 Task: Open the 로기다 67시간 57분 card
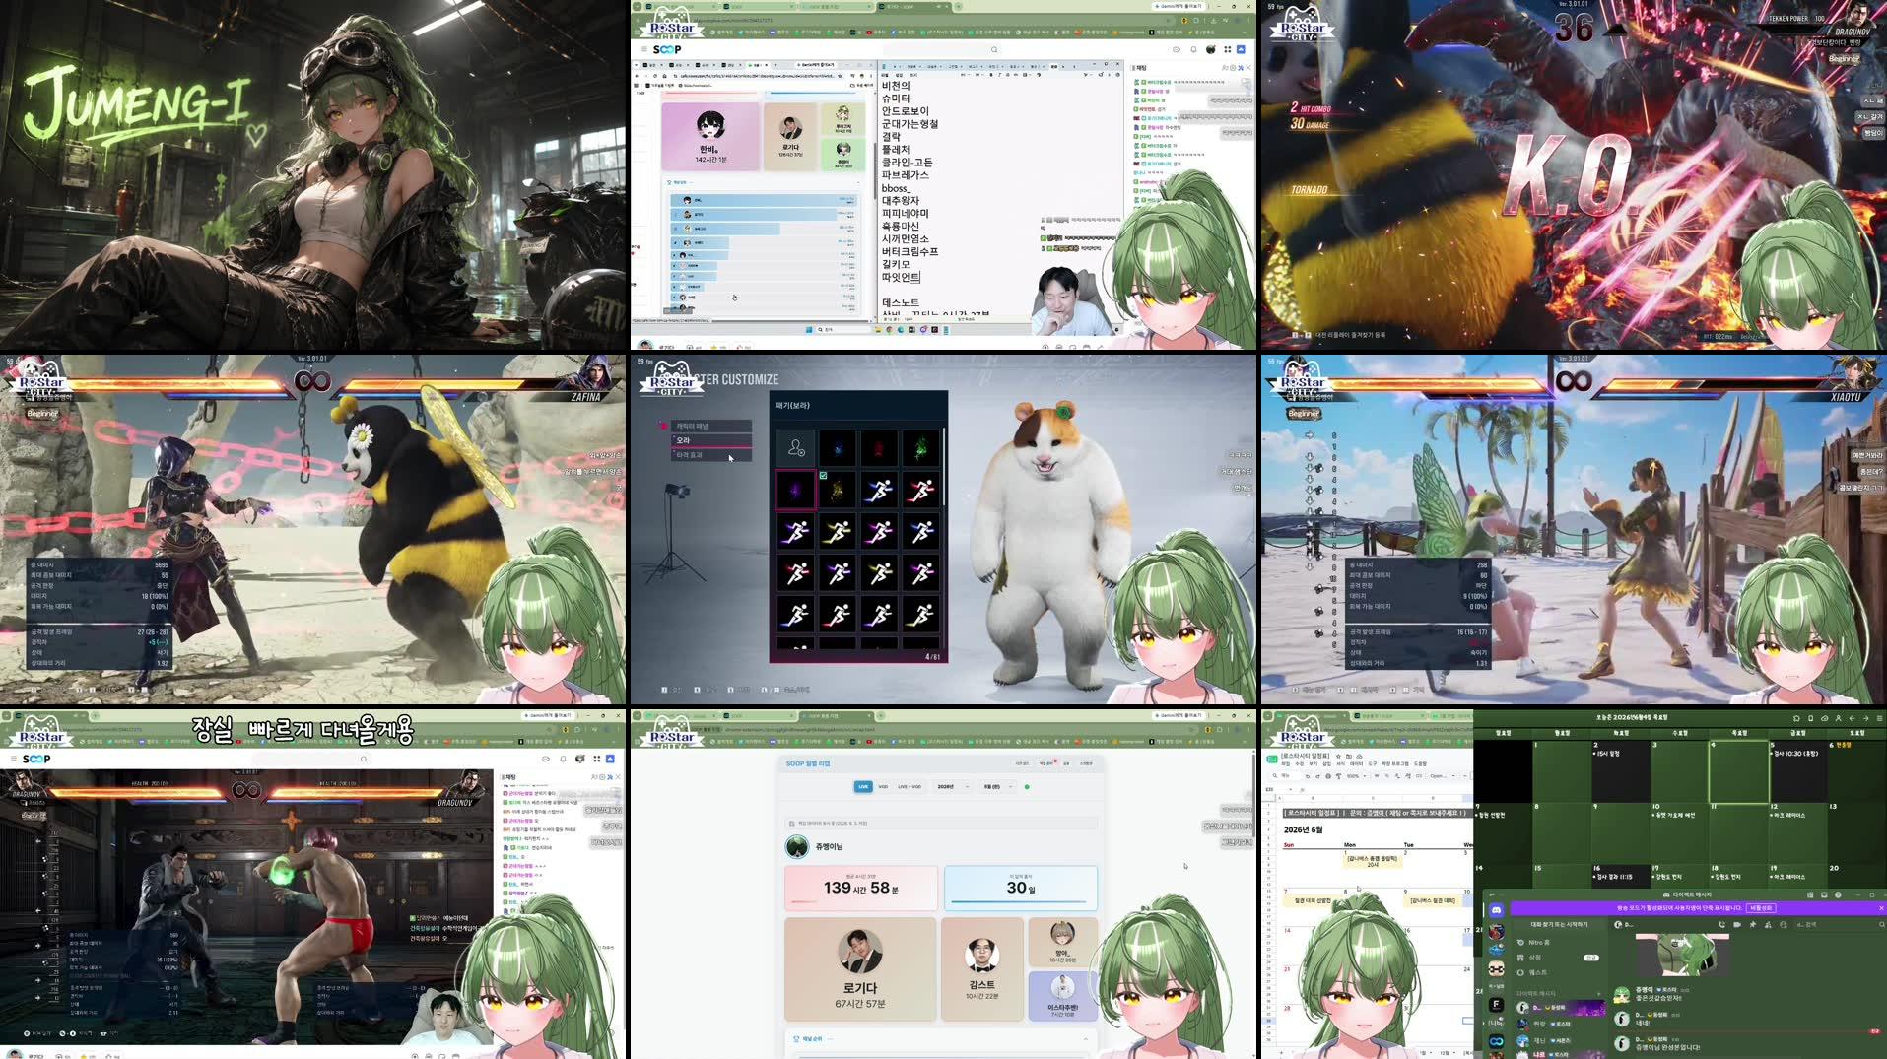859,969
